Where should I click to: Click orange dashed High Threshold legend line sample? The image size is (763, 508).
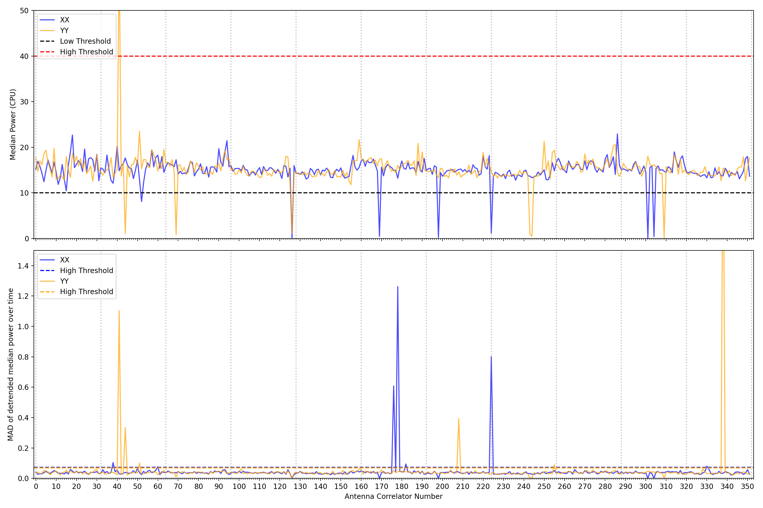pos(47,292)
